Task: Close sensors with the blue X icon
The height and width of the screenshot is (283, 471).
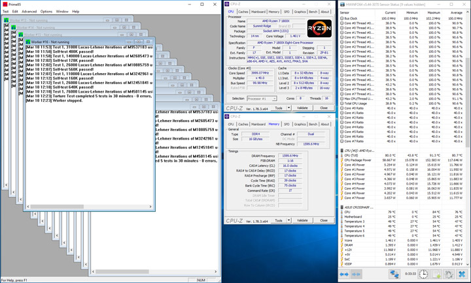Action: pos(462,275)
